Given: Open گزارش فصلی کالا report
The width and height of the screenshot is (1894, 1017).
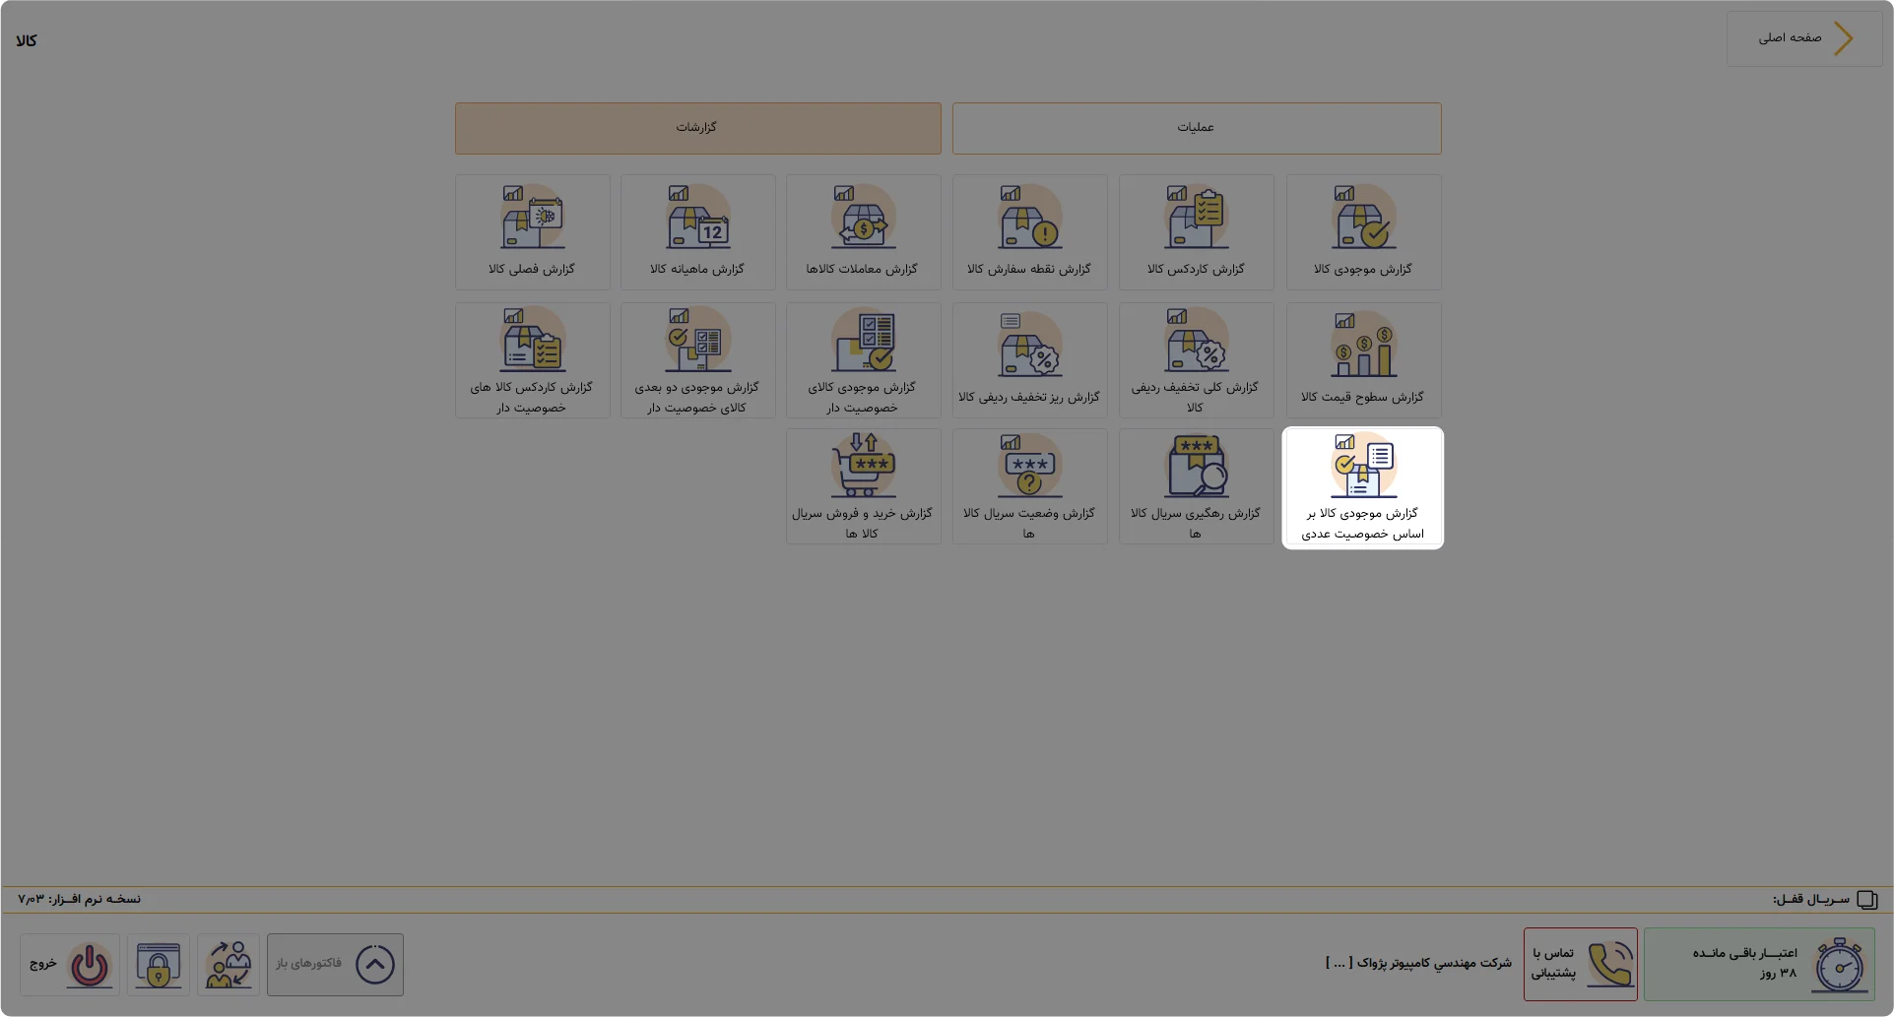Looking at the screenshot, I should point(532,232).
